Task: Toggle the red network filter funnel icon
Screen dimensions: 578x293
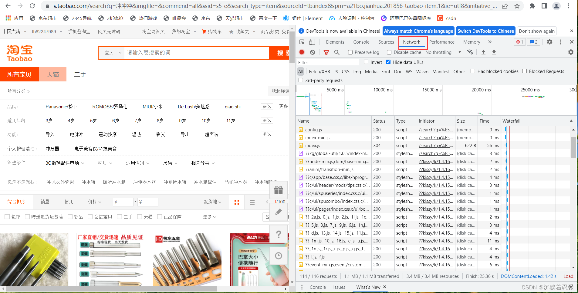Action: (326, 52)
